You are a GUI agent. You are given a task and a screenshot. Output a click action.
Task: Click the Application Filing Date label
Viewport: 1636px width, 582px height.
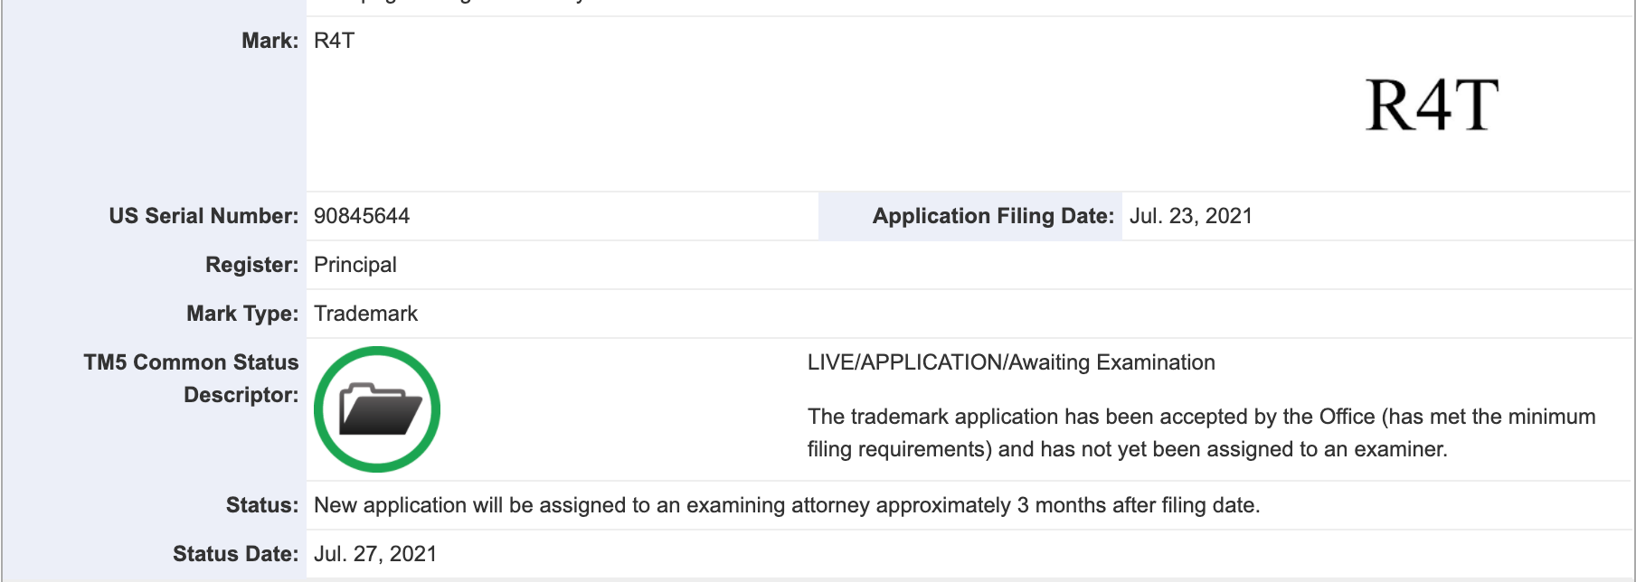(993, 216)
